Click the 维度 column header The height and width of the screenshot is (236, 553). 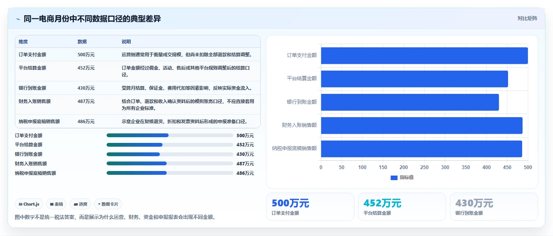pos(23,42)
